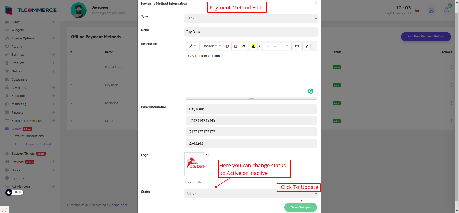Open the sans-serif font family dropdown
459x213 pixels.
tap(212, 46)
